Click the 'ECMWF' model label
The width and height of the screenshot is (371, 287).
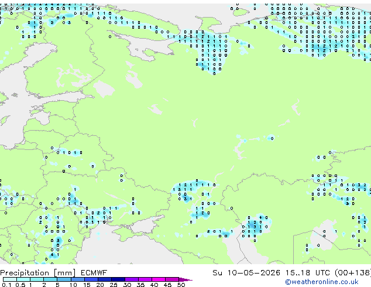coord(94,273)
